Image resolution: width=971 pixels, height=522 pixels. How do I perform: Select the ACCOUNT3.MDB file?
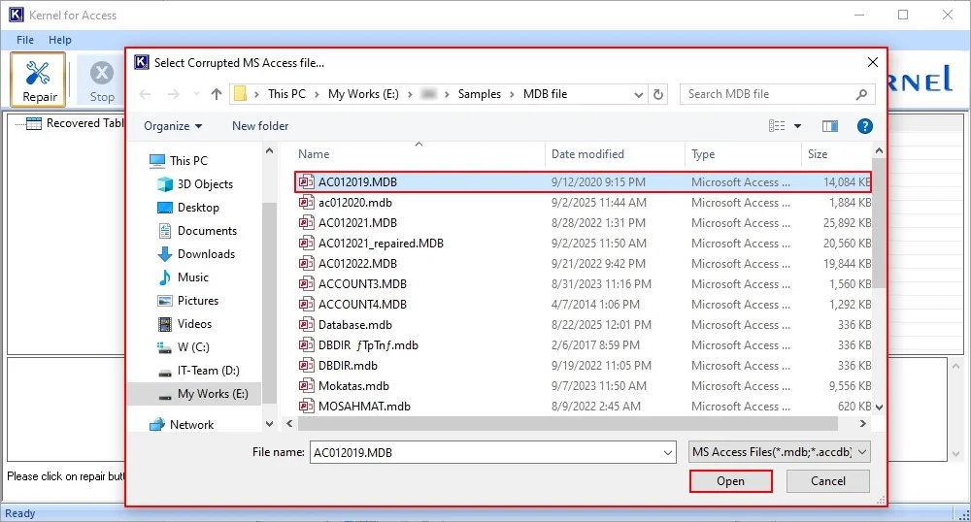click(584, 284)
